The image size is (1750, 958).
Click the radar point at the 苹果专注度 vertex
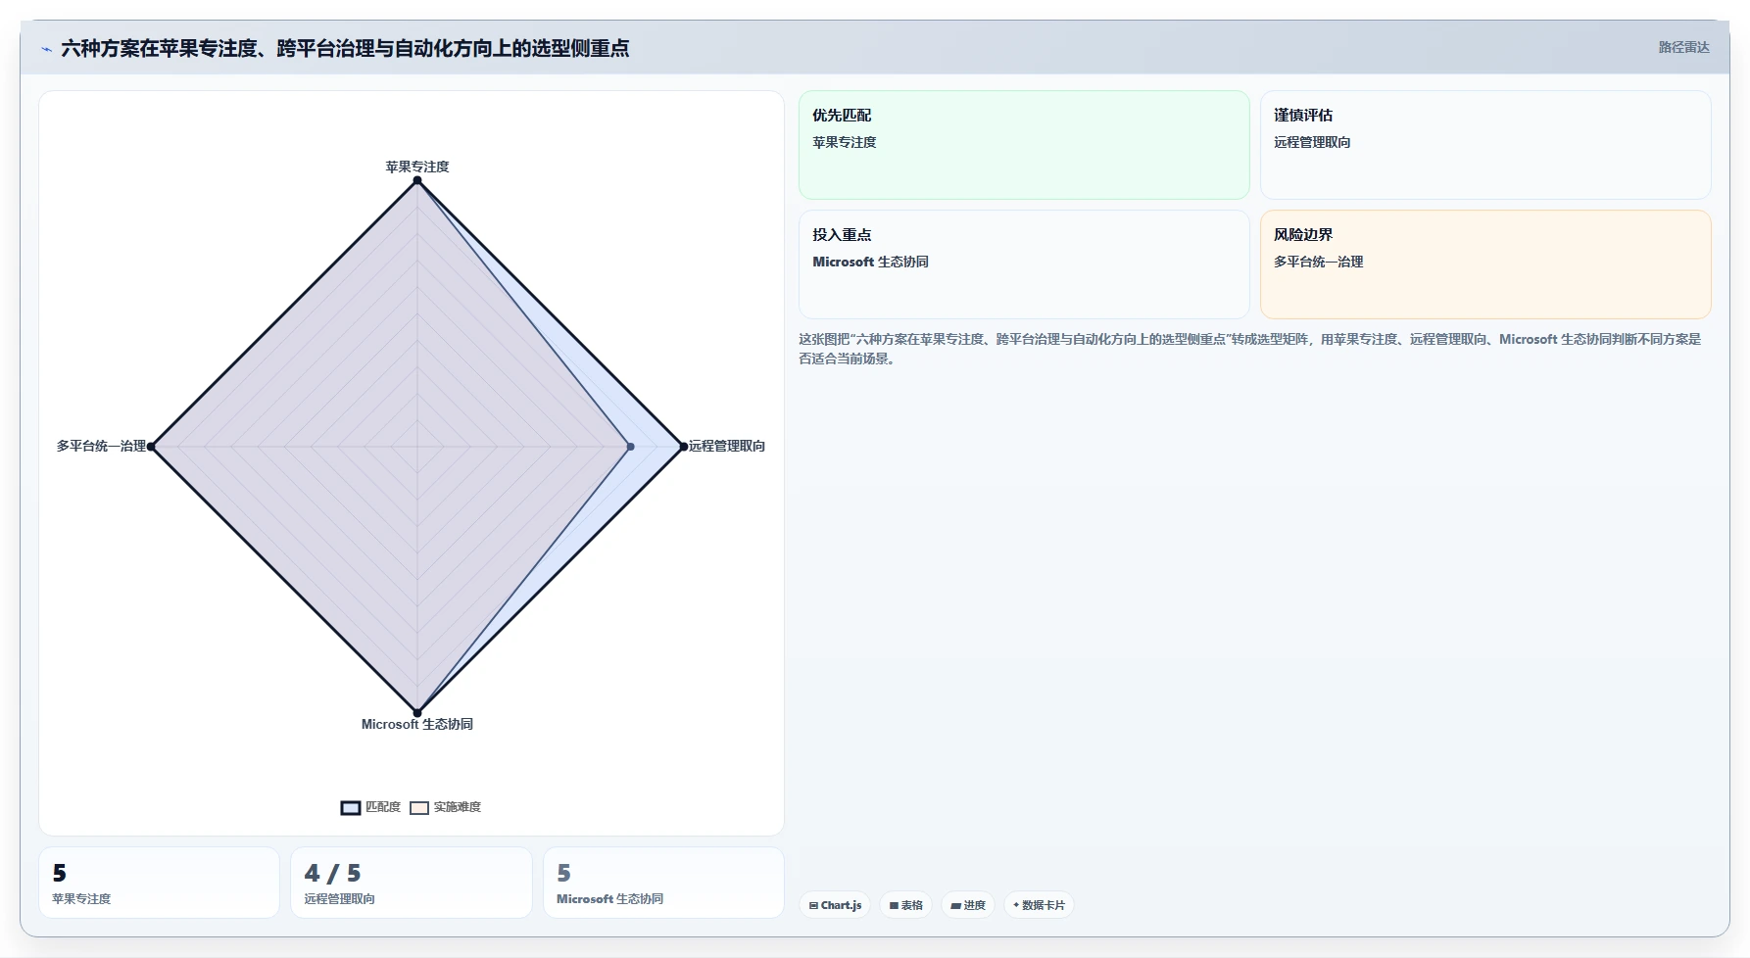417,180
